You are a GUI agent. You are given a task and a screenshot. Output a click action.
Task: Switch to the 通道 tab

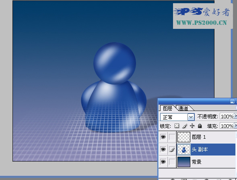(x=183, y=108)
